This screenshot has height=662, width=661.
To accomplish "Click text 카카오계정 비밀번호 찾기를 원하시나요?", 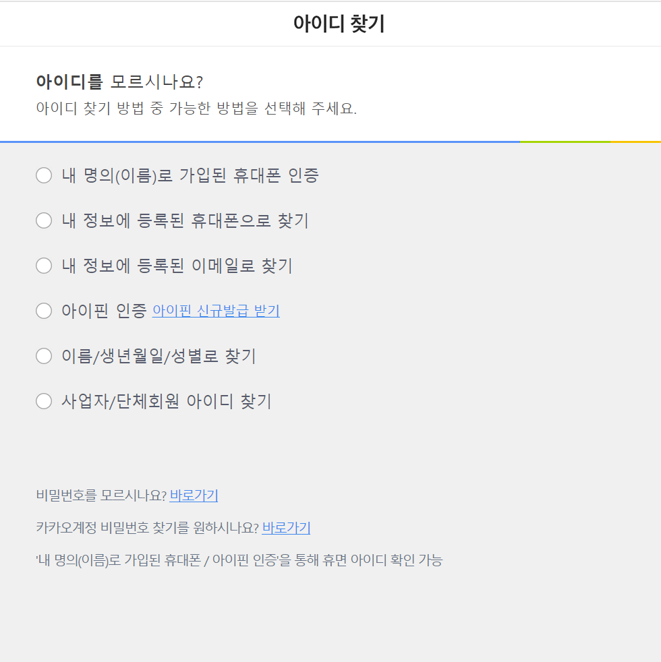I will tap(148, 528).
